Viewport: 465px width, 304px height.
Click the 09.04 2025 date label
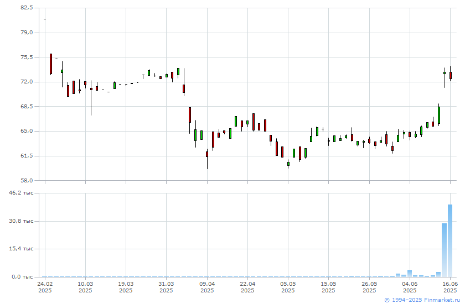(x=207, y=287)
